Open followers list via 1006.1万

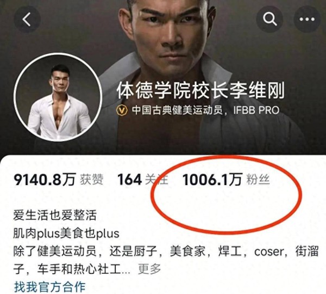[212, 180]
